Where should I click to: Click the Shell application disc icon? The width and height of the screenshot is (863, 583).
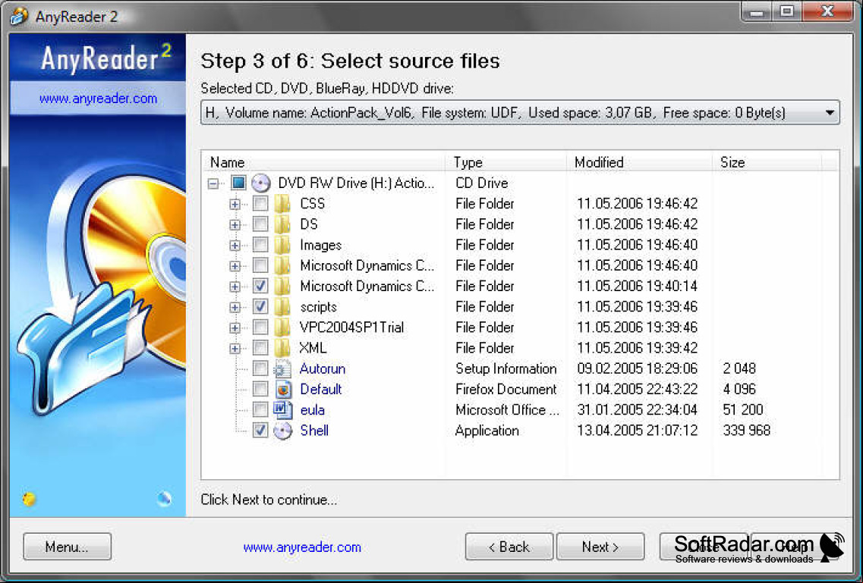[x=283, y=431]
